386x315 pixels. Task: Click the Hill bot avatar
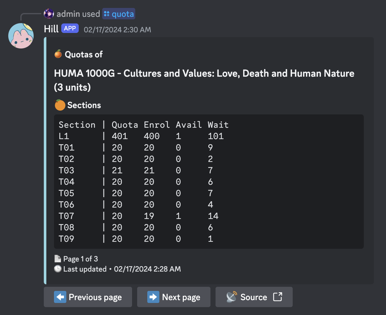pos(21,35)
